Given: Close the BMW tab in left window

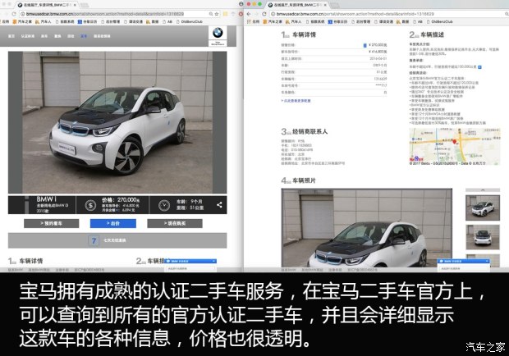Looking at the screenshot, I should pos(75,5).
